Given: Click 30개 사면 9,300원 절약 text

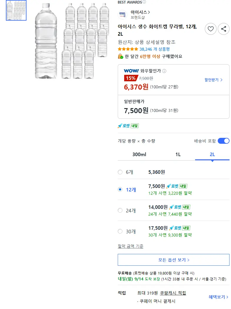Looking at the screenshot, I should click(x=170, y=235).
